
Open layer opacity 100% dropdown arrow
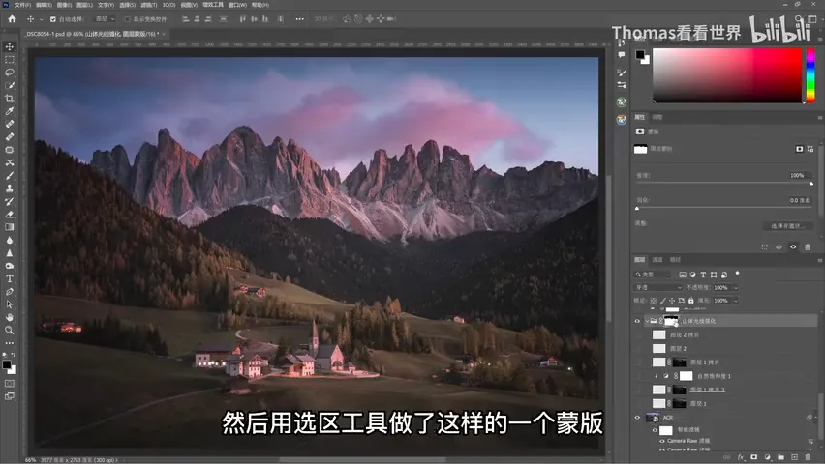point(736,288)
